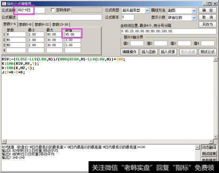Click the 坐标线位置 input field
Image resolution: width=219 pixels, height=173 pixels.
(168, 31)
